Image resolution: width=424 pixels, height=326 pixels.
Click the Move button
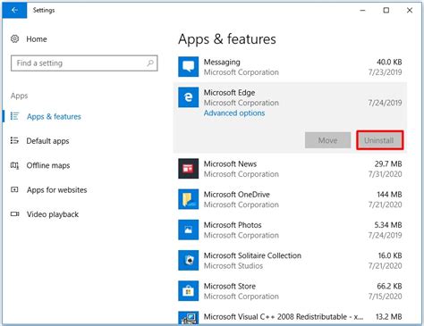tap(327, 140)
